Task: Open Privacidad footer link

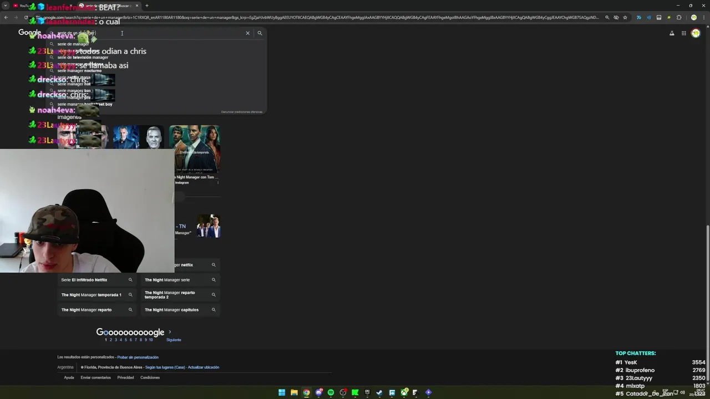Action: pyautogui.click(x=125, y=378)
